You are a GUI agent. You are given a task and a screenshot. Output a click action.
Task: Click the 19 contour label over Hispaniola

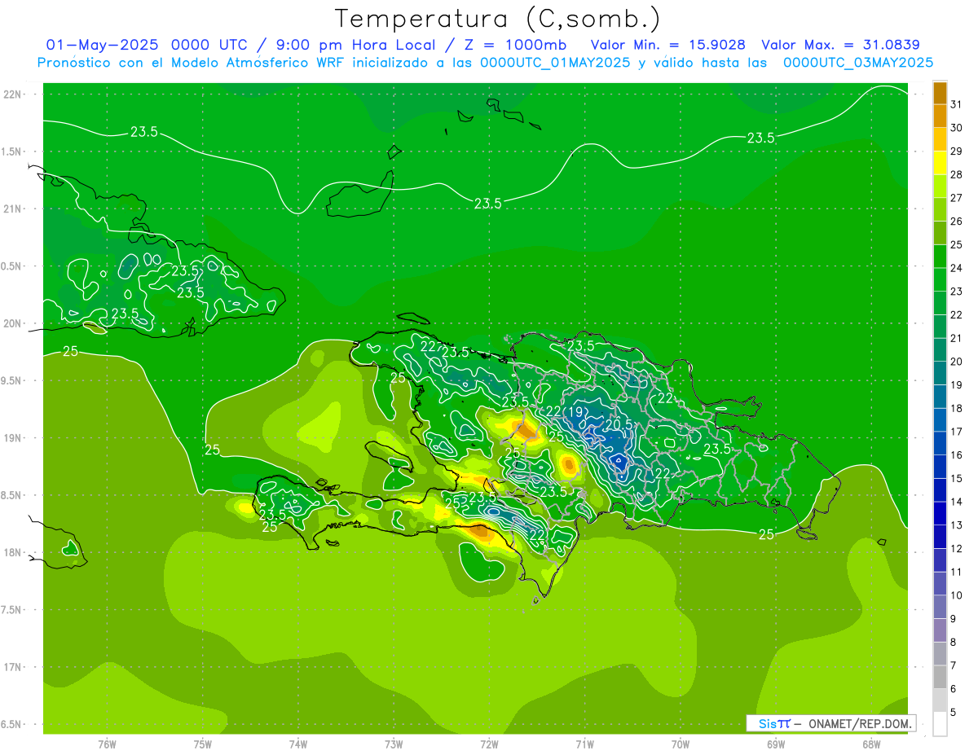(x=575, y=413)
